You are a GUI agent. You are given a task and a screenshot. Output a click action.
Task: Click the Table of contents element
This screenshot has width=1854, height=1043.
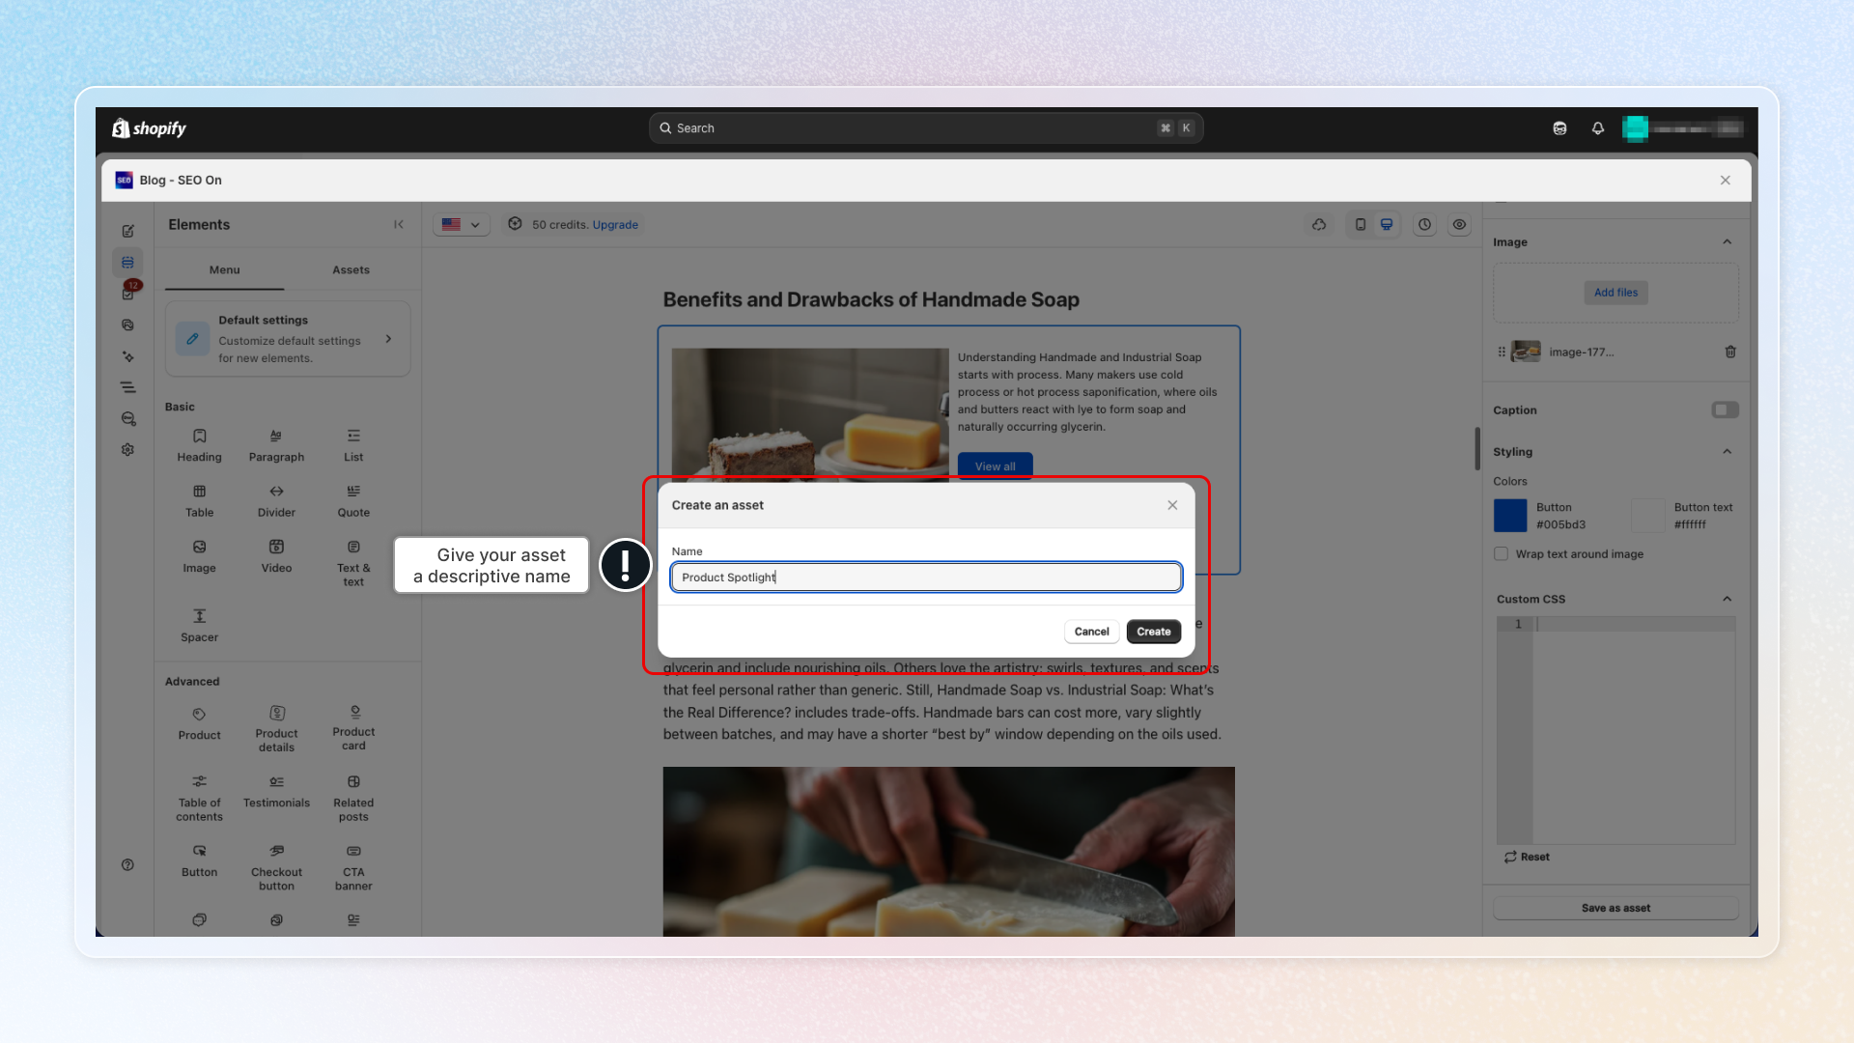pyautogui.click(x=199, y=798)
